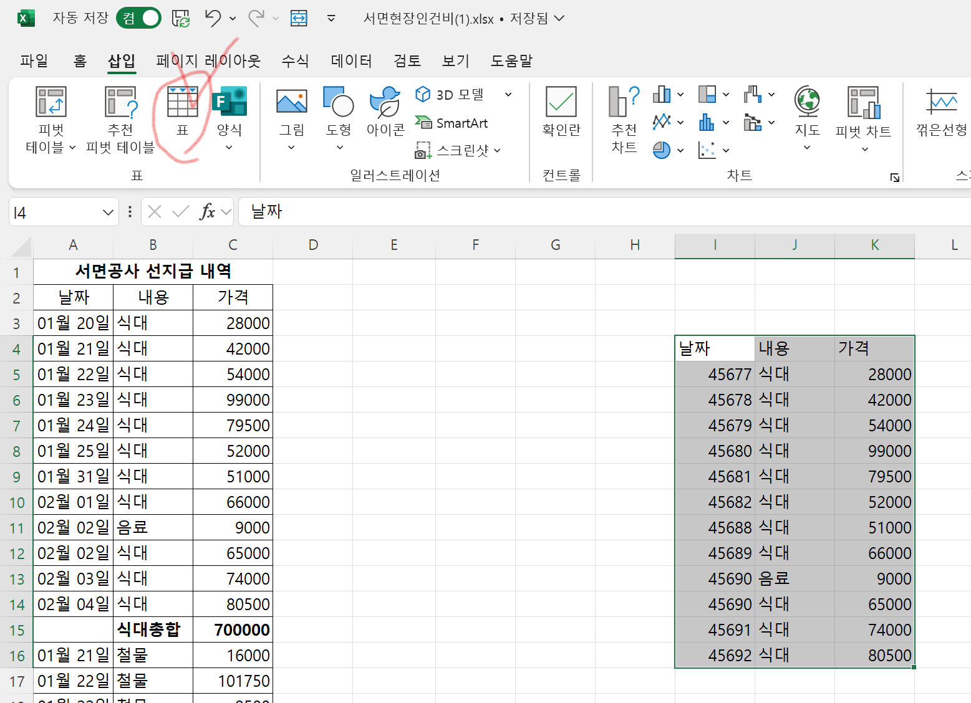Open the Undo history dropdown
971x703 pixels.
(x=233, y=19)
